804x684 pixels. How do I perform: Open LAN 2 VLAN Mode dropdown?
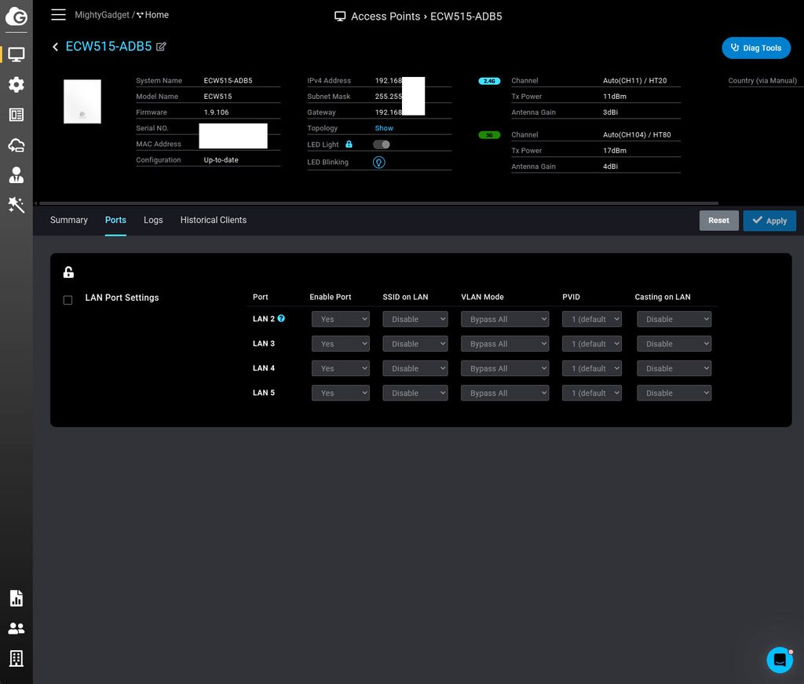point(505,319)
